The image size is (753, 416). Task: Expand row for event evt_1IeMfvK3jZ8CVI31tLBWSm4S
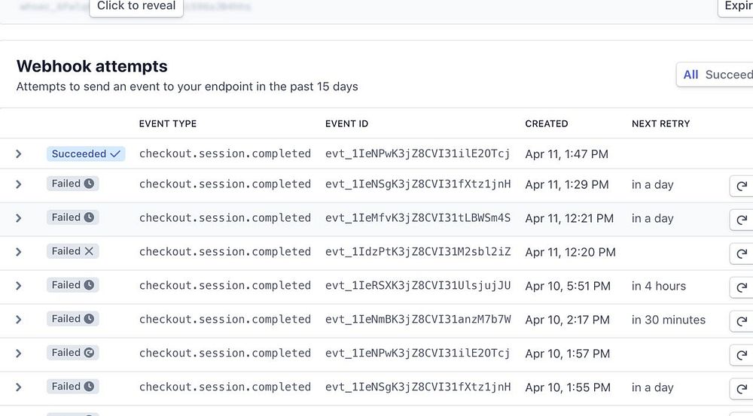pyautogui.click(x=19, y=218)
